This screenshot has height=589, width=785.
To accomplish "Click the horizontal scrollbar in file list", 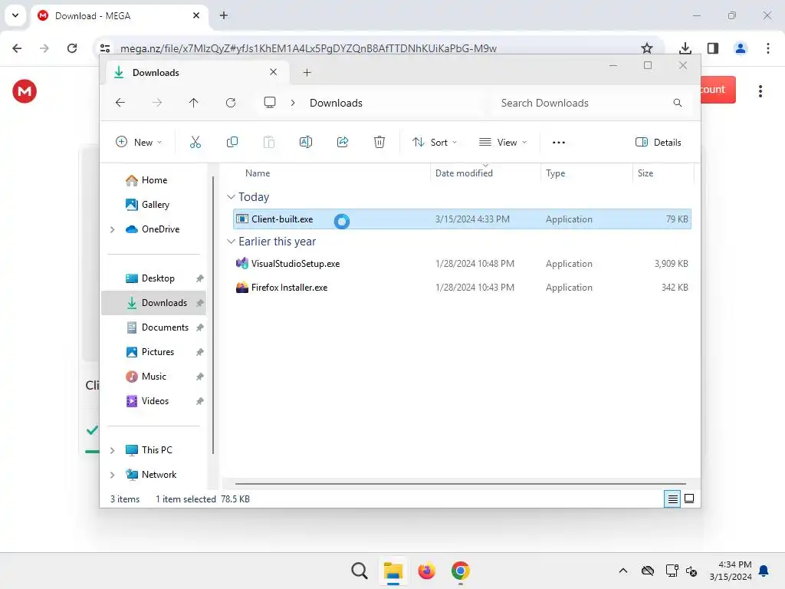I will pos(461,484).
